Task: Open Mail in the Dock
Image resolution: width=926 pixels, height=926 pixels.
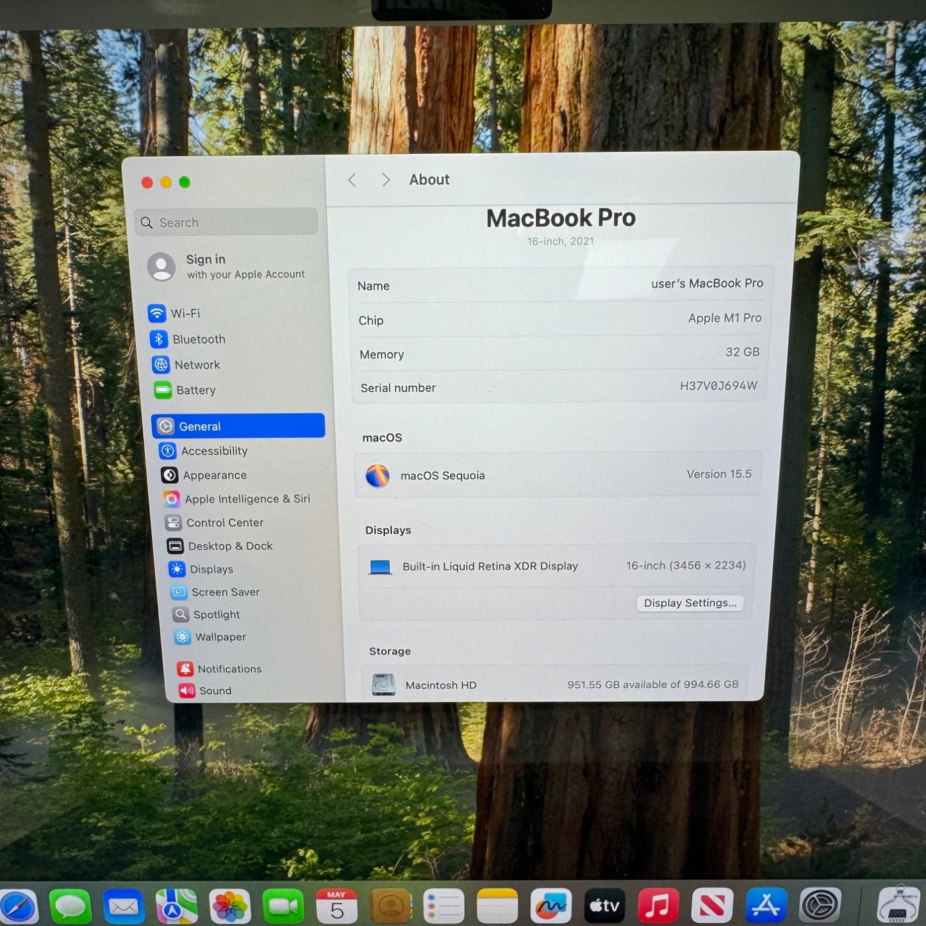Action: coord(124,906)
